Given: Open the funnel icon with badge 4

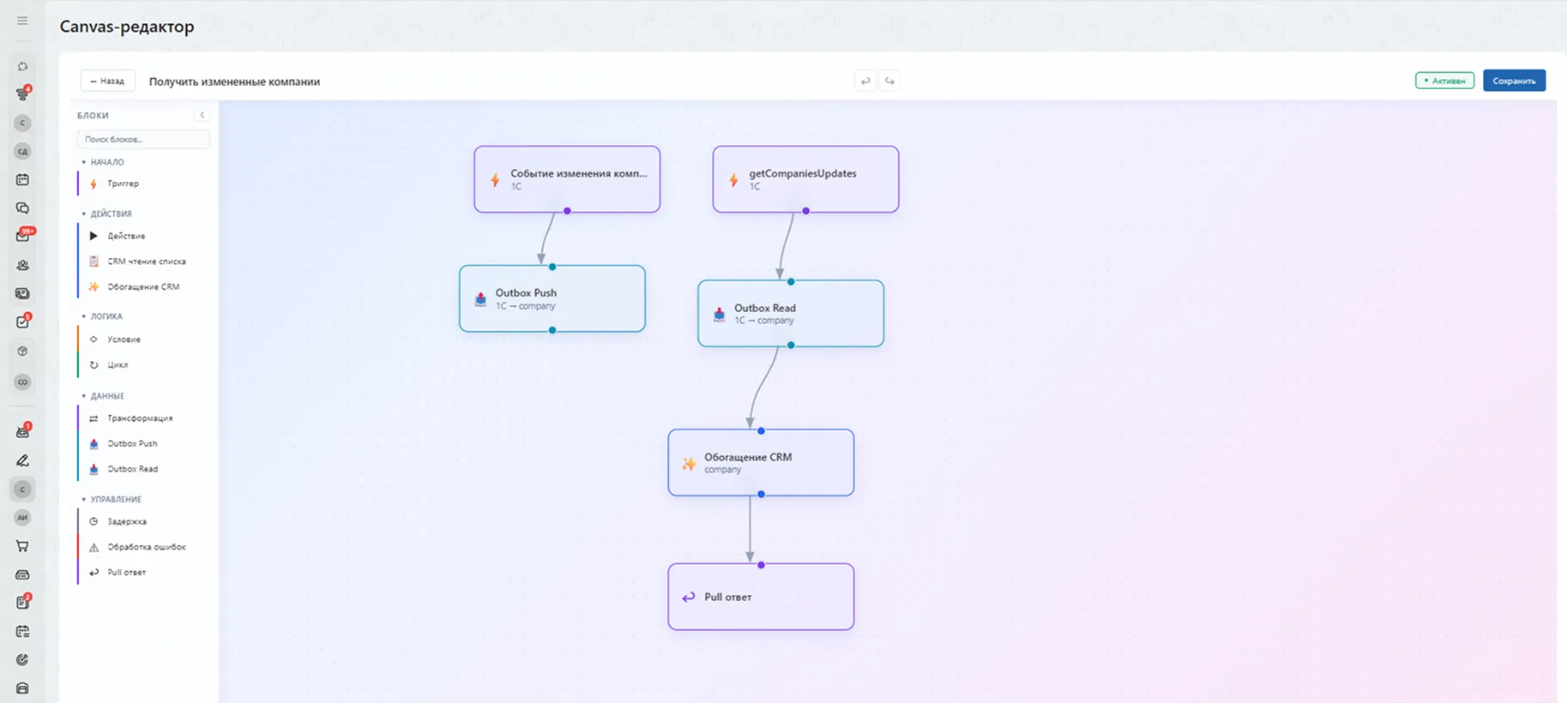Looking at the screenshot, I should 23,93.
